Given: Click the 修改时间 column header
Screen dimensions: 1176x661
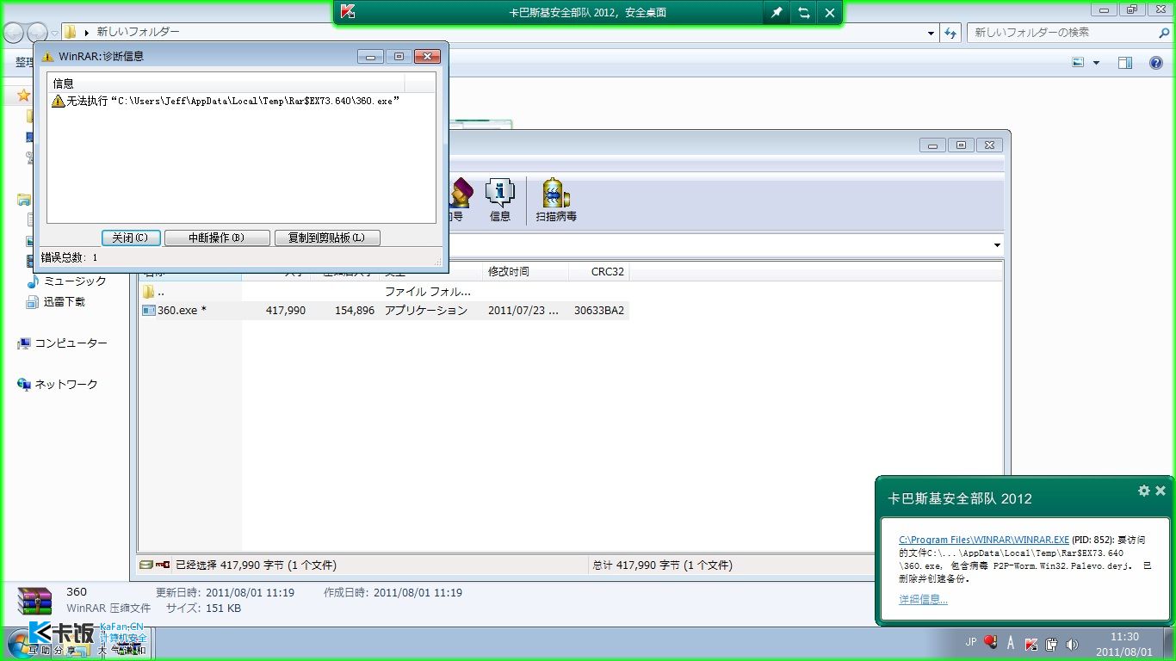Looking at the screenshot, I should point(525,271).
